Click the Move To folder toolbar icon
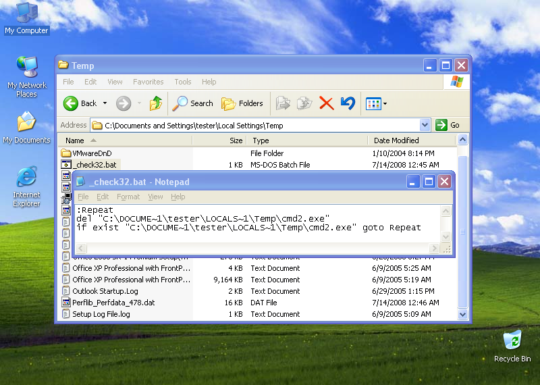 tap(283, 103)
